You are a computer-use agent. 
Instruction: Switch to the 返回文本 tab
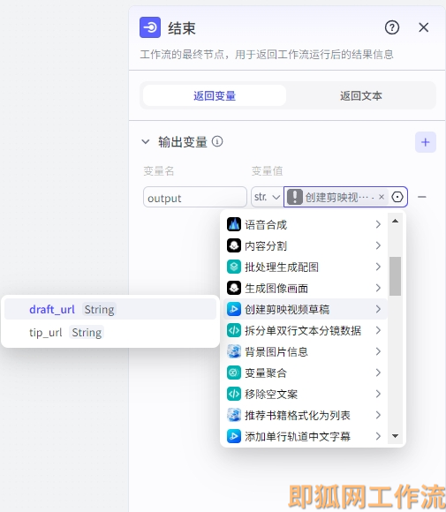point(360,95)
